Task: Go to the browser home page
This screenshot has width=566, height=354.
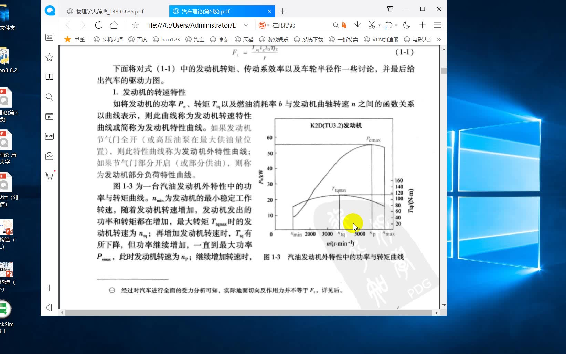Action: (x=114, y=25)
